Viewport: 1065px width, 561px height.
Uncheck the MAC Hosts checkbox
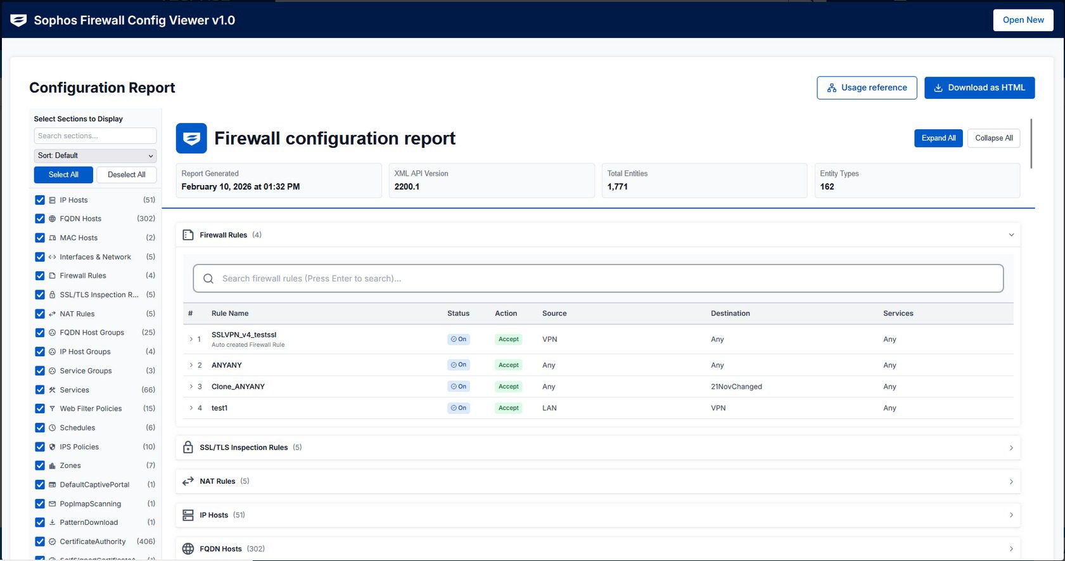[40, 238]
